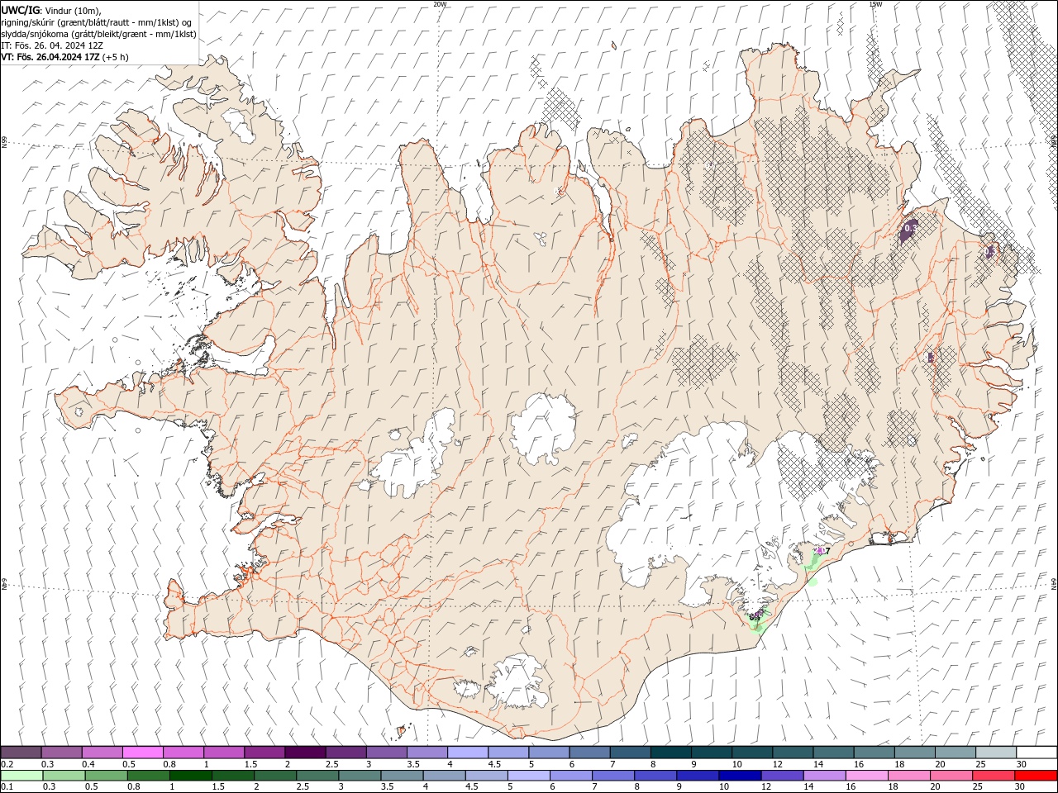Click the white swatch after 30 on the top scale
Image resolution: width=1058 pixels, height=793 pixels.
(1037, 753)
